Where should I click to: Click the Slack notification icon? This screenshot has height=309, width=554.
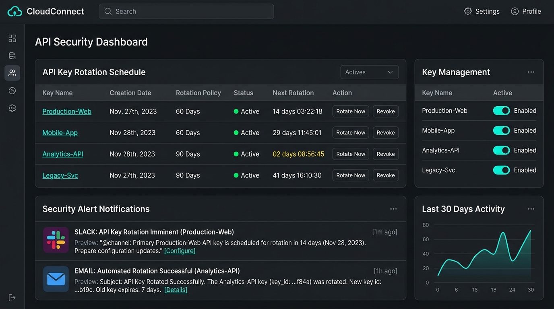coord(56,240)
